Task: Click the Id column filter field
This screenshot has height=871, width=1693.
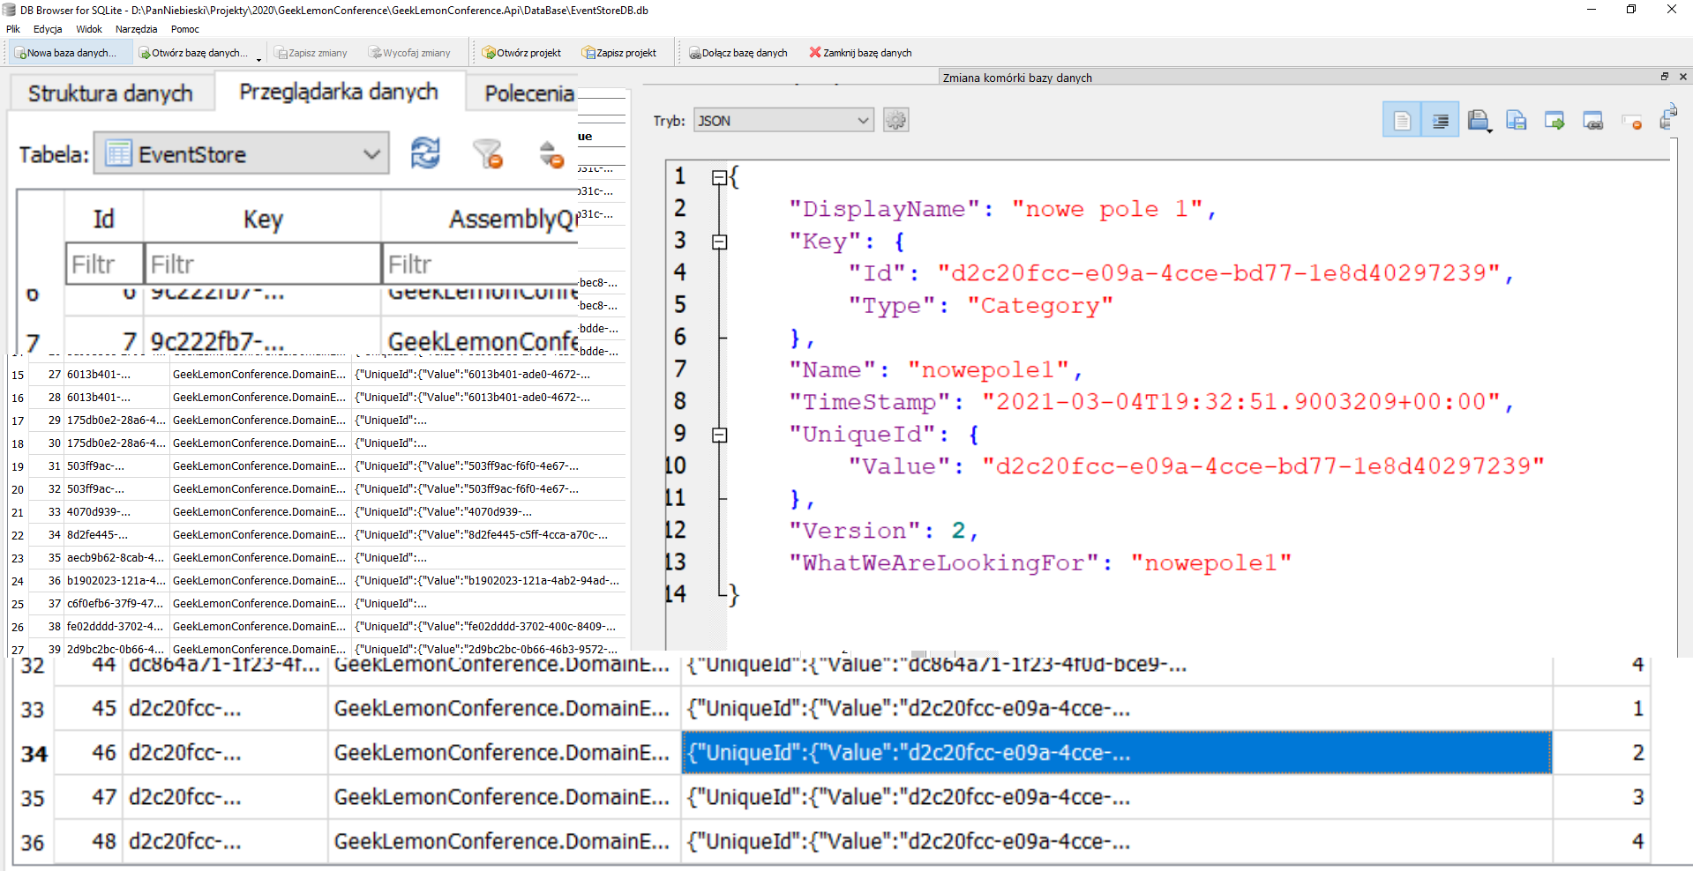Action: click(x=104, y=264)
